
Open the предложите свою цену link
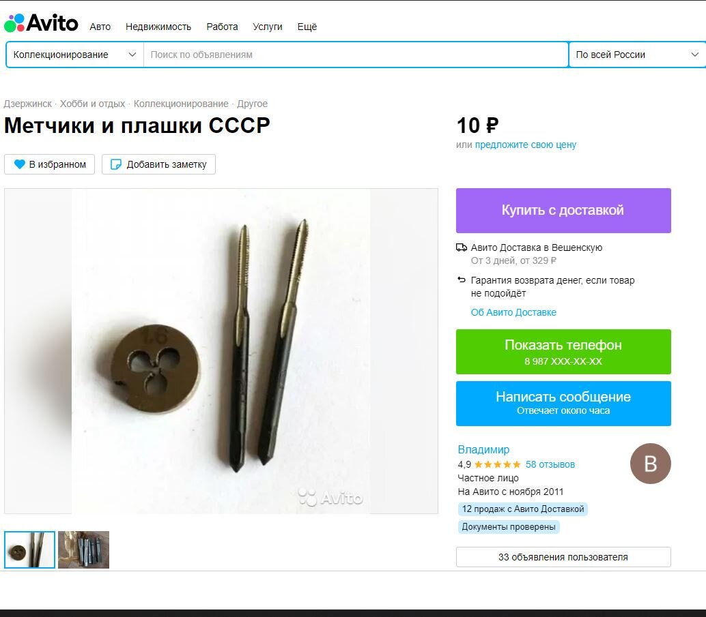coord(526,145)
